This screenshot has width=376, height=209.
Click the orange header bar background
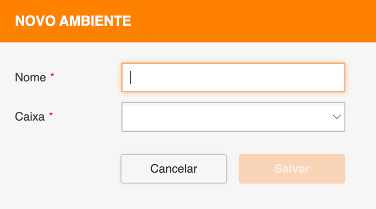click(x=252, y=21)
